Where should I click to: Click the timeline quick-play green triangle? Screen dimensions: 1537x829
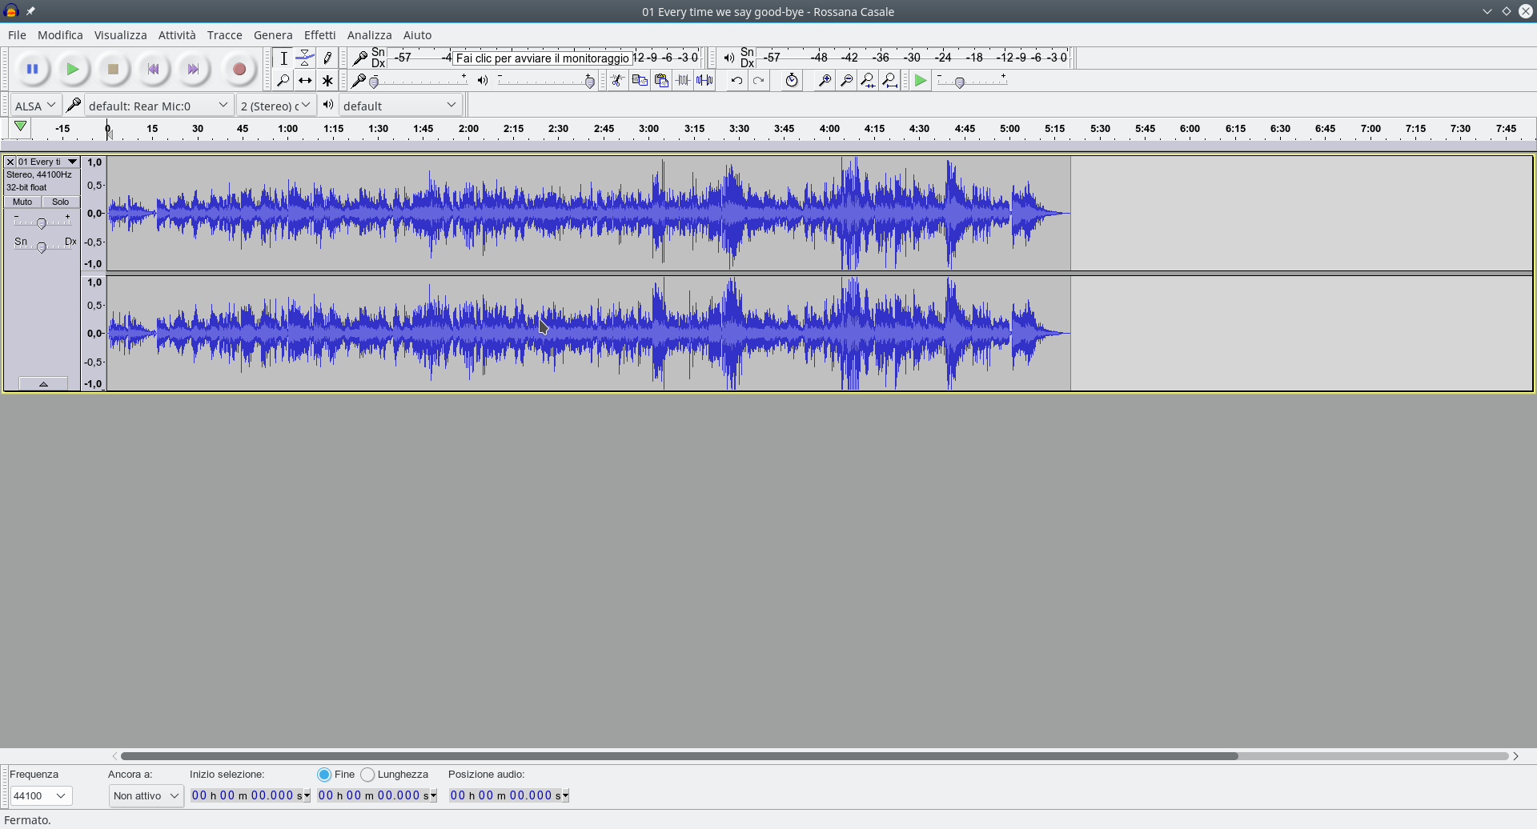click(21, 127)
